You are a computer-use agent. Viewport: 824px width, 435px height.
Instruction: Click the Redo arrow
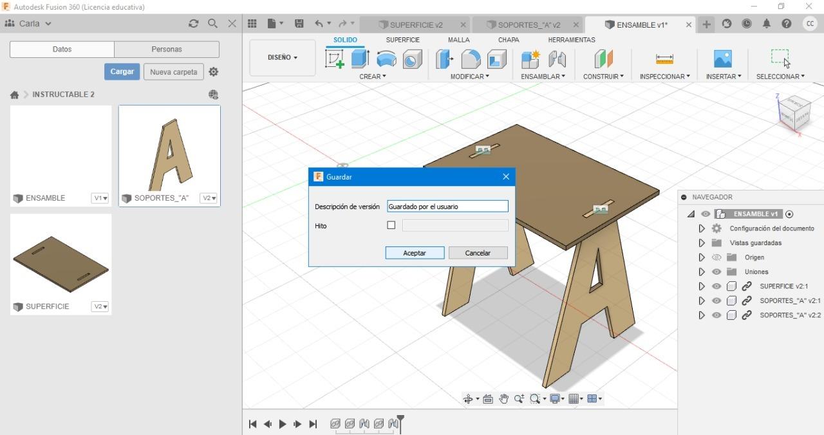343,24
